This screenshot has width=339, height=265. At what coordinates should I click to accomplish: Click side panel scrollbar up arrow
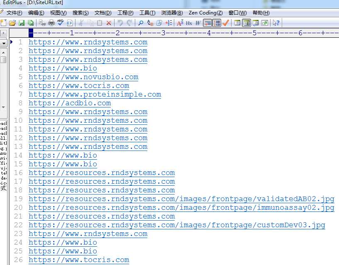tap(3, 53)
